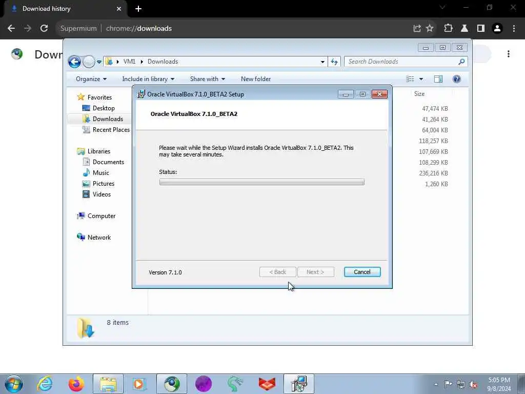Click the chrome://downloads address bar

coord(138,29)
